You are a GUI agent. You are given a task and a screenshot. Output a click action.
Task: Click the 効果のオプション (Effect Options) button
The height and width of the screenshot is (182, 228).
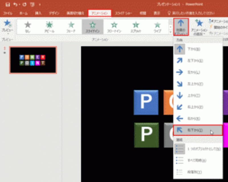pyautogui.click(x=181, y=27)
